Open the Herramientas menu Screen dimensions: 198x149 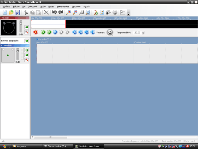tap(63, 7)
